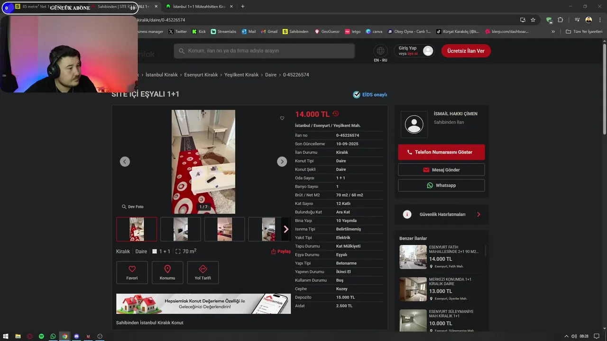Open the Sahibinden bookmark
This screenshot has width=607, height=341.
coord(295,31)
